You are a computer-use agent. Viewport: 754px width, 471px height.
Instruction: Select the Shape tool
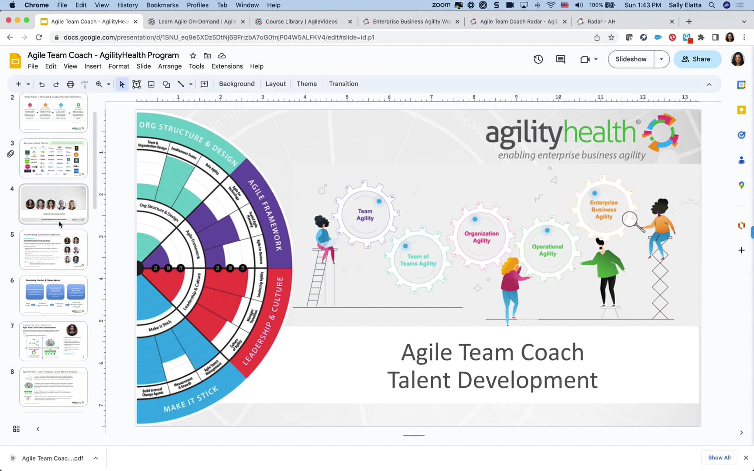point(166,84)
